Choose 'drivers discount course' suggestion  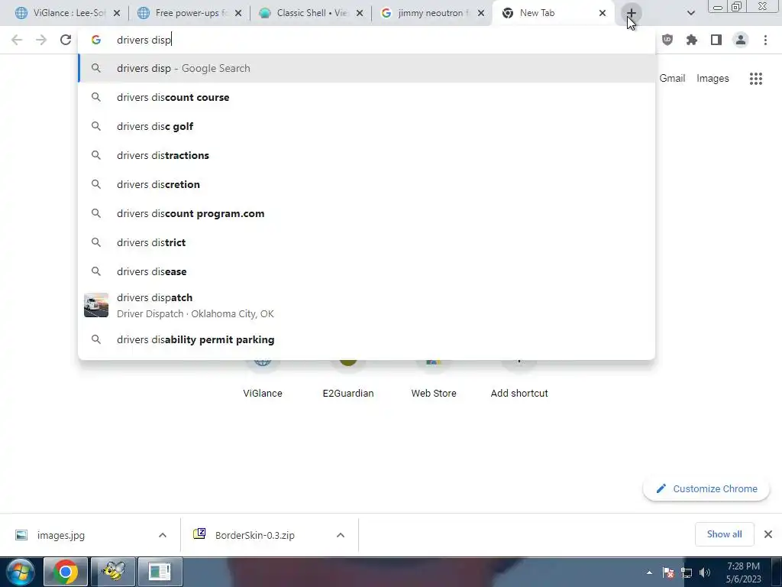[367, 97]
